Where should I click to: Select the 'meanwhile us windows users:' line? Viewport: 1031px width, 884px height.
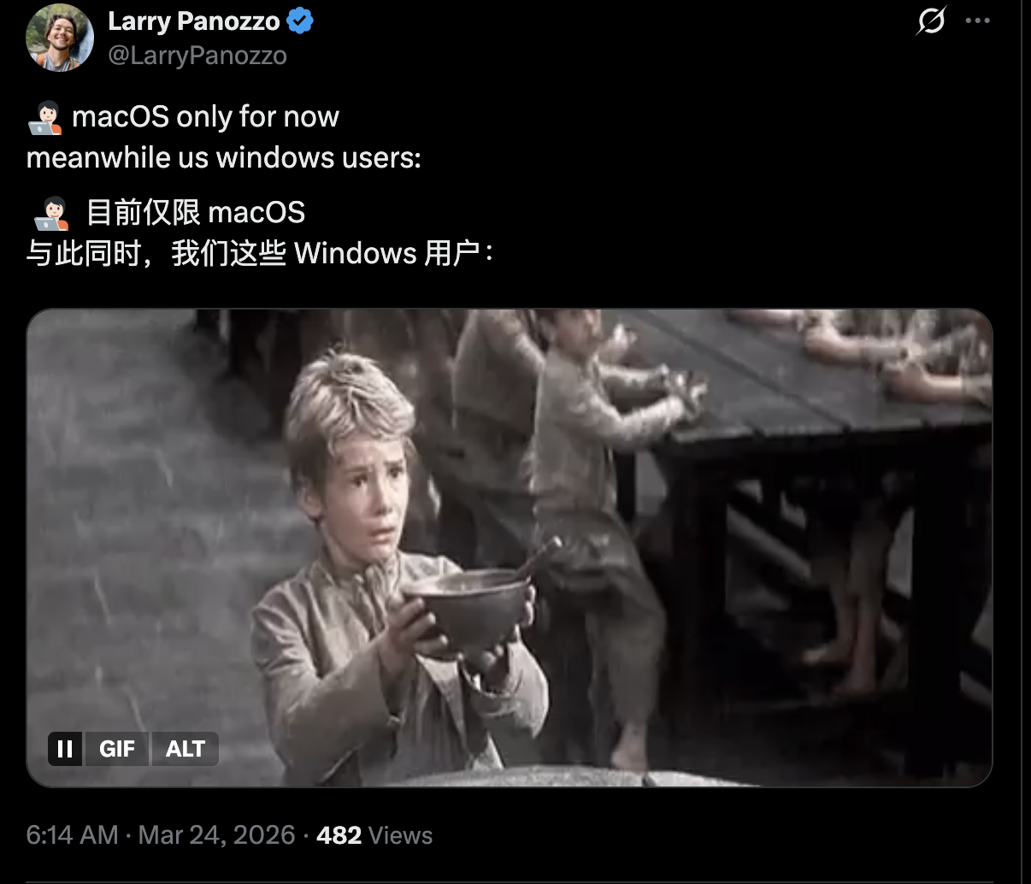(224, 157)
